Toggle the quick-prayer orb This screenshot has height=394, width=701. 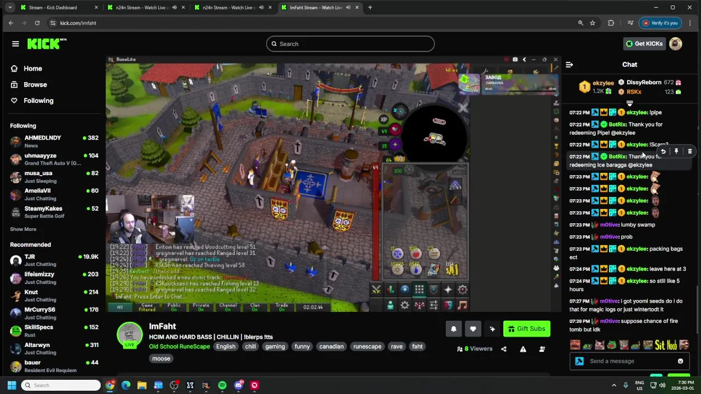(395, 145)
